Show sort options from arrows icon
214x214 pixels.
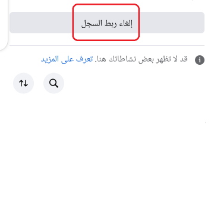23,83
